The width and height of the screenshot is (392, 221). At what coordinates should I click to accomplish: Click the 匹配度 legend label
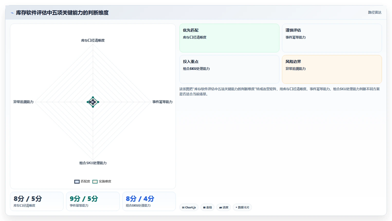click(x=85, y=181)
